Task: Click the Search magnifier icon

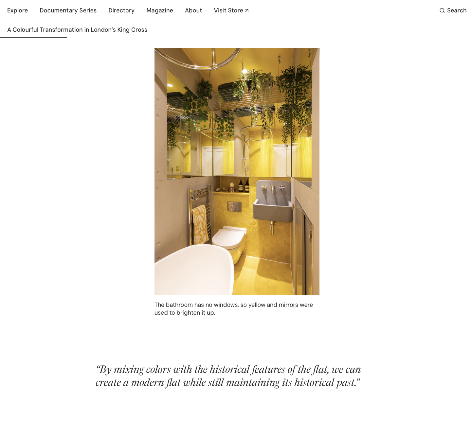Action: click(x=442, y=10)
